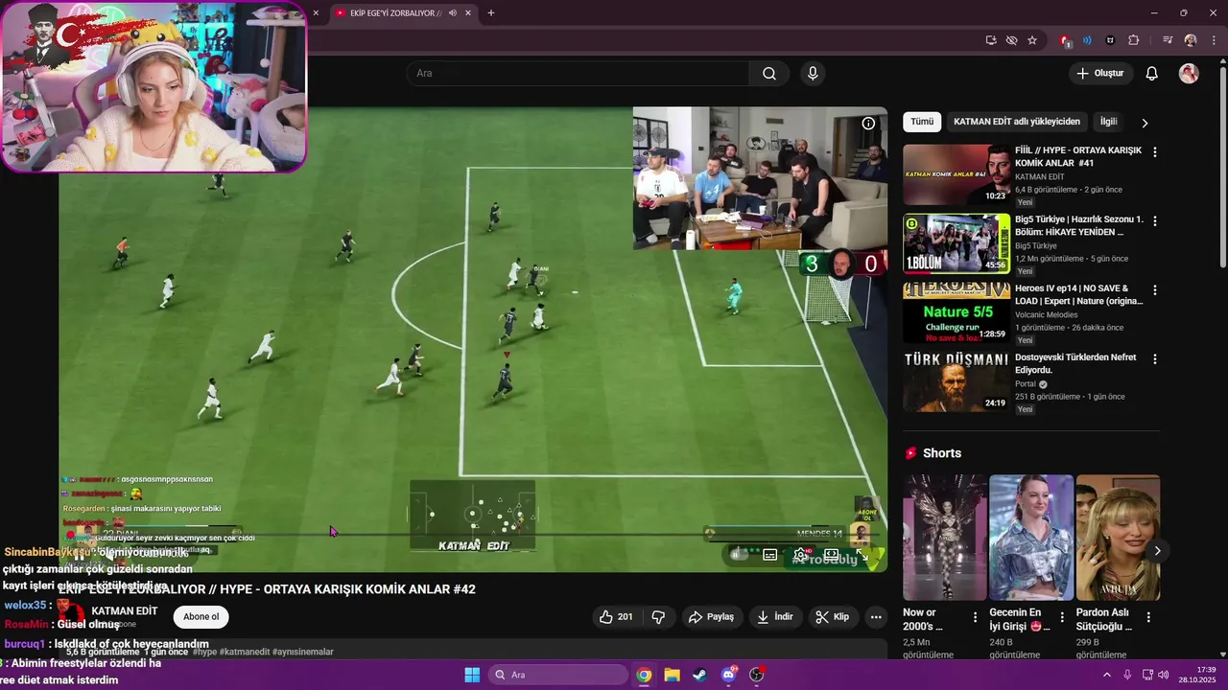Open the Chrome media control icon
The width and height of the screenshot is (1228, 690).
pyautogui.click(x=1168, y=40)
